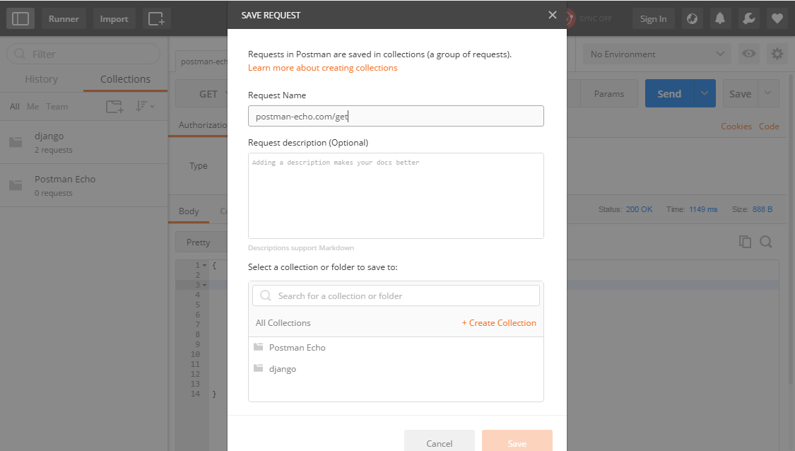Open the new window icon button
Image resolution: width=795 pixels, height=451 pixels.
tap(156, 19)
